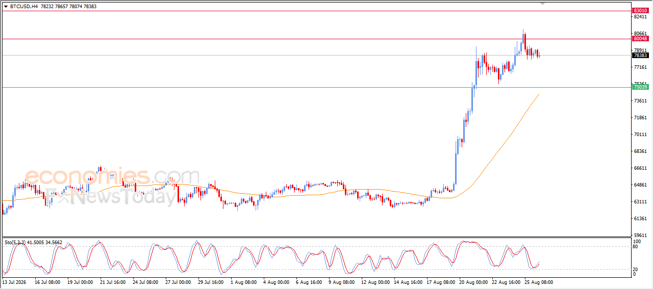This screenshot has height=289, width=653.
Task: Click the stochastic 20 level label
Action: pyautogui.click(x=636, y=269)
